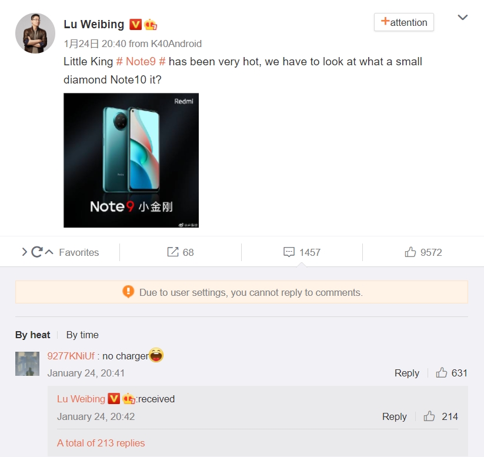The width and height of the screenshot is (484, 457).
Task: Open user 9277KNiUf's profile link
Action: (71, 356)
